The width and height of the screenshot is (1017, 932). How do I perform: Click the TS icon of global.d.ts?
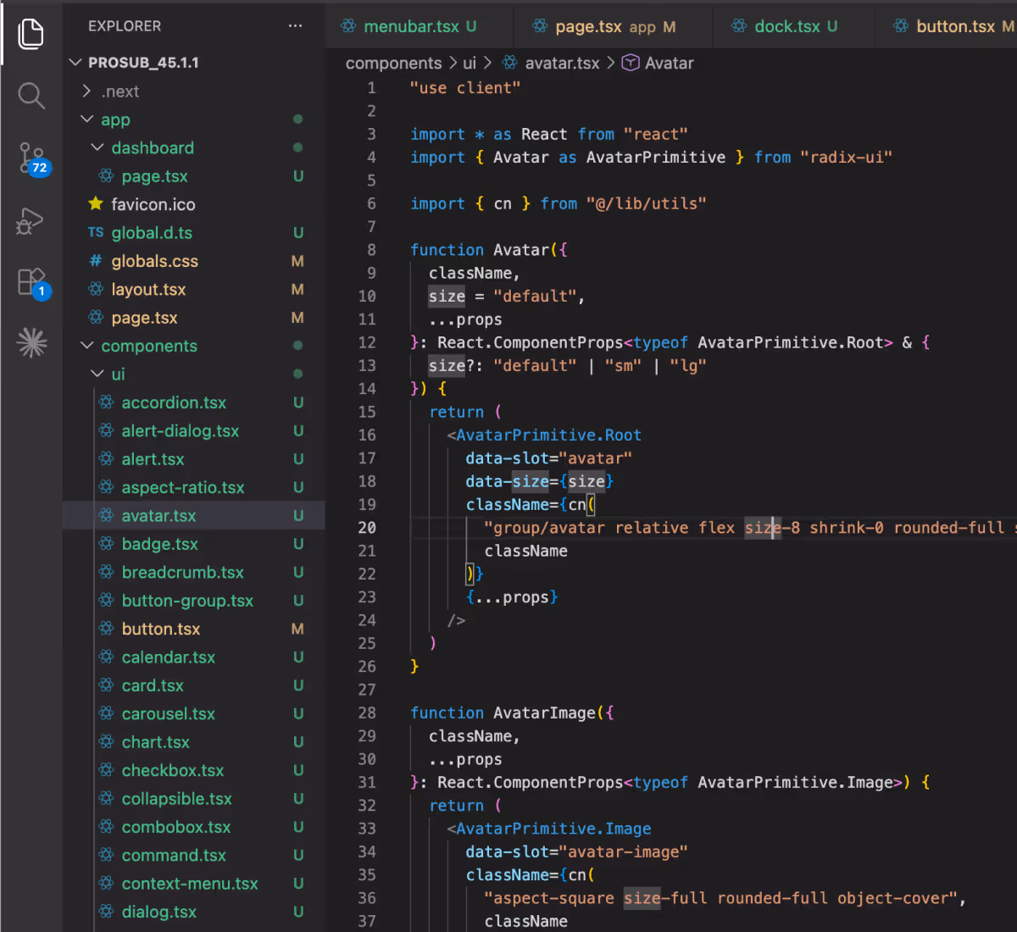tap(96, 232)
